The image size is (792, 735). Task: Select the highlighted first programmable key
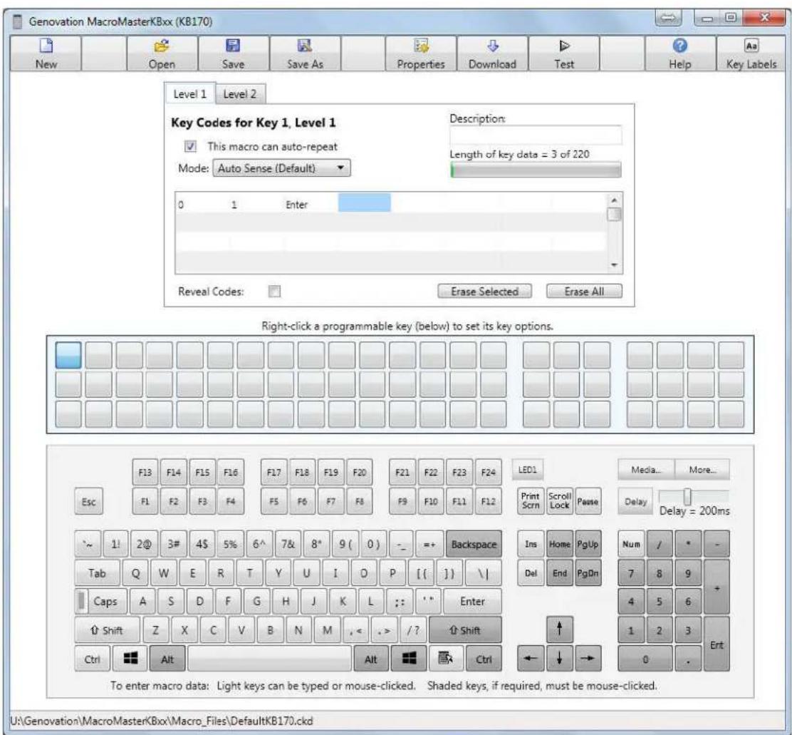click(x=68, y=355)
